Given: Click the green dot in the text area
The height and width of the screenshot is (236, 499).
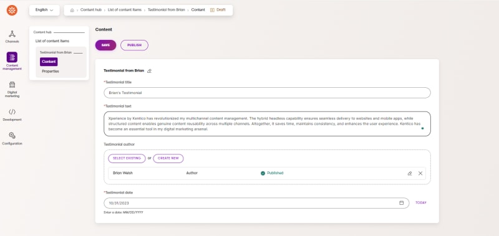Looking at the screenshot, I should [x=422, y=129].
